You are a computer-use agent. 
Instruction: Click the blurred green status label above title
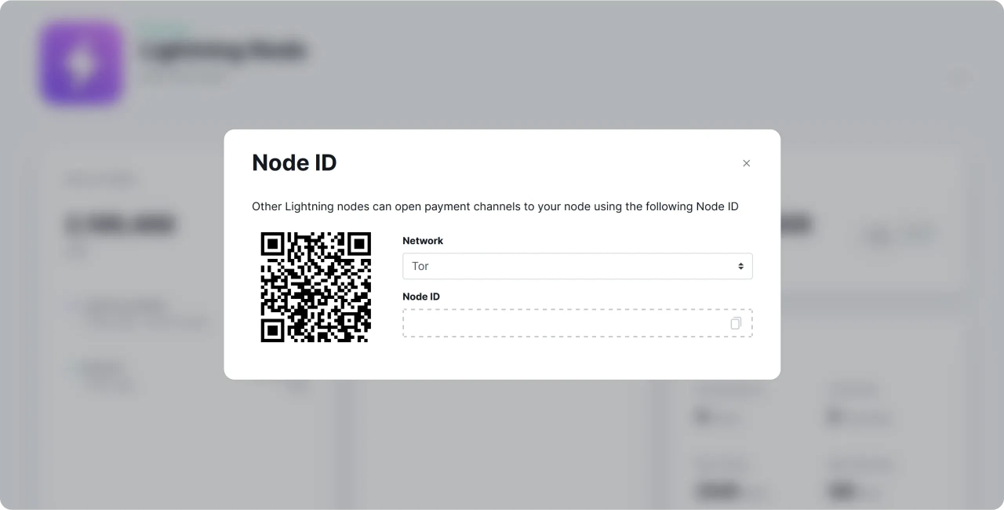click(x=163, y=29)
